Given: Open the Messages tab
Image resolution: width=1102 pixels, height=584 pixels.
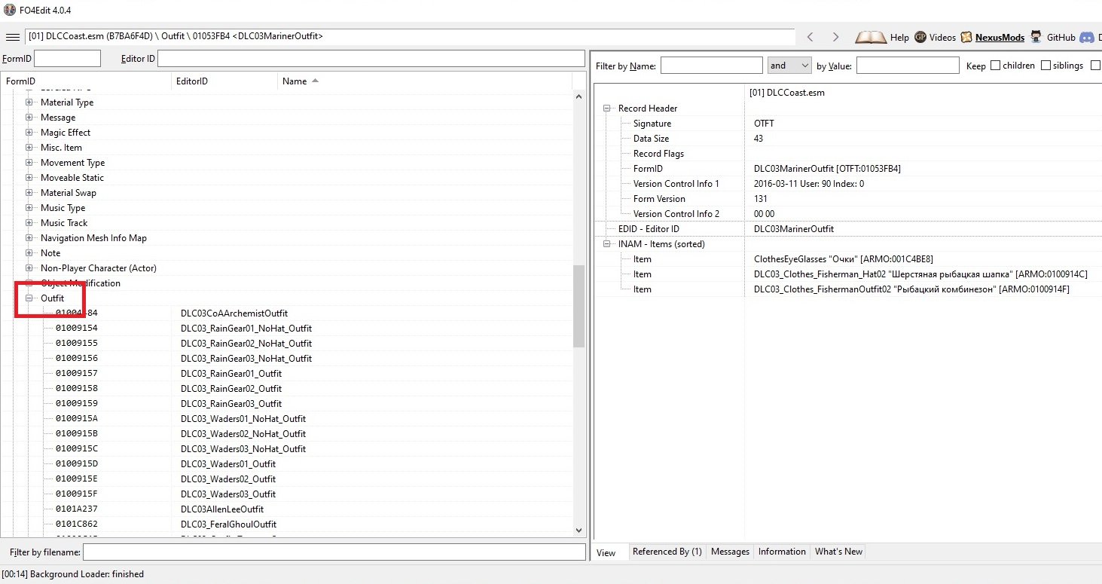Looking at the screenshot, I should click(x=730, y=552).
